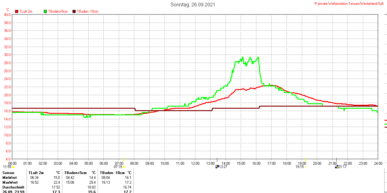
Task: Click the sunset icon beside 19:15
Action: click(305, 167)
